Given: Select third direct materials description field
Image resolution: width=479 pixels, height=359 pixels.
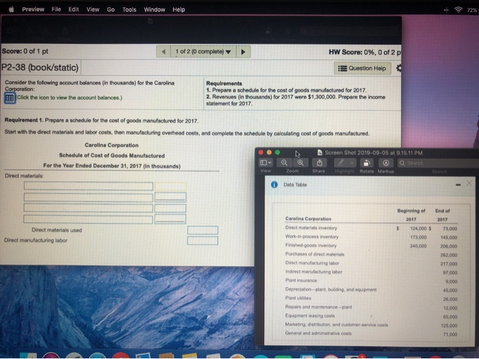Looking at the screenshot, I should click(x=88, y=208).
